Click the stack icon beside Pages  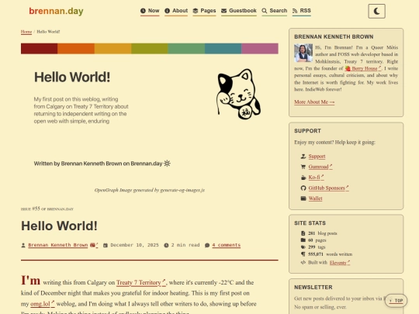coord(196,11)
